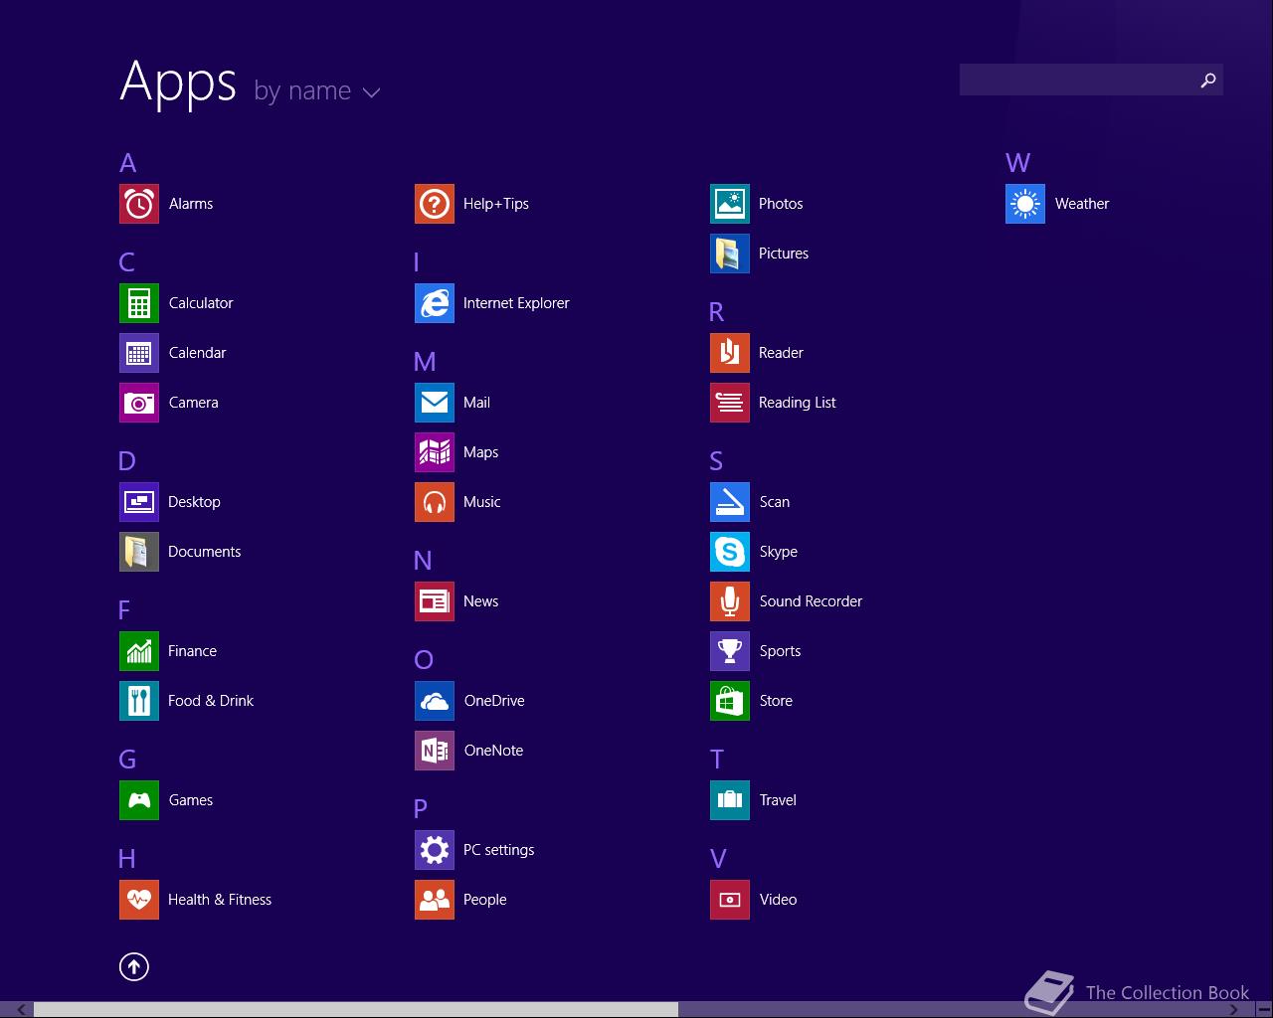Image resolution: width=1273 pixels, height=1018 pixels.
Task: Open the Alarms app icon
Action: point(139,204)
